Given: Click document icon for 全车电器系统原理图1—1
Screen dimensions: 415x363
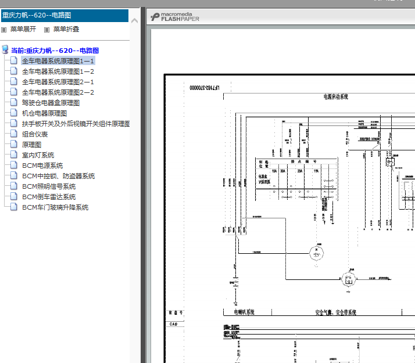Looking at the screenshot, I should 14,60.
